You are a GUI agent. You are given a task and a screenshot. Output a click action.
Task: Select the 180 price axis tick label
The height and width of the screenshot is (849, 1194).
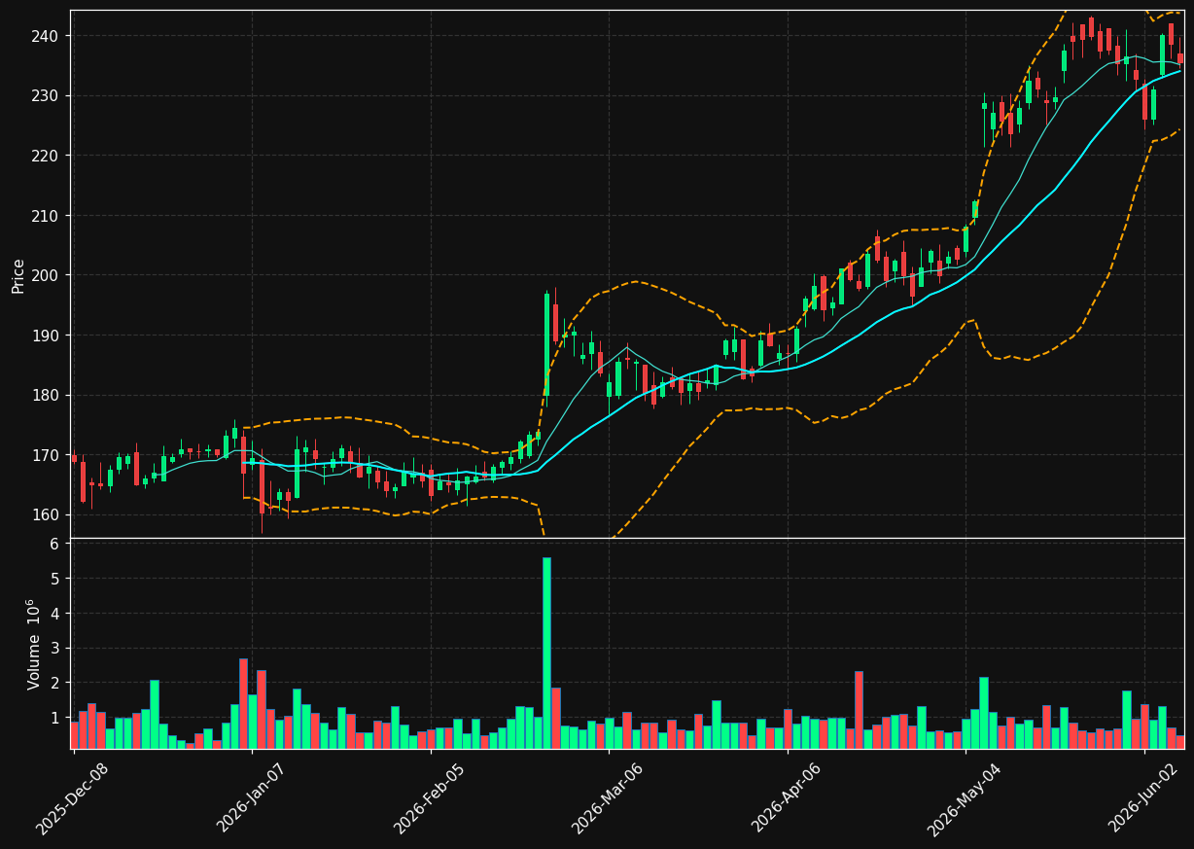pyautogui.click(x=46, y=395)
